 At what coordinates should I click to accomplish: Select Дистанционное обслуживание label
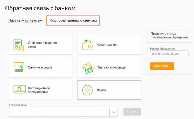tap(39, 90)
